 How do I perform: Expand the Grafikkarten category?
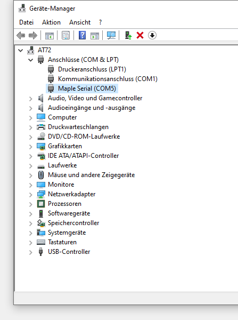coord(30,147)
